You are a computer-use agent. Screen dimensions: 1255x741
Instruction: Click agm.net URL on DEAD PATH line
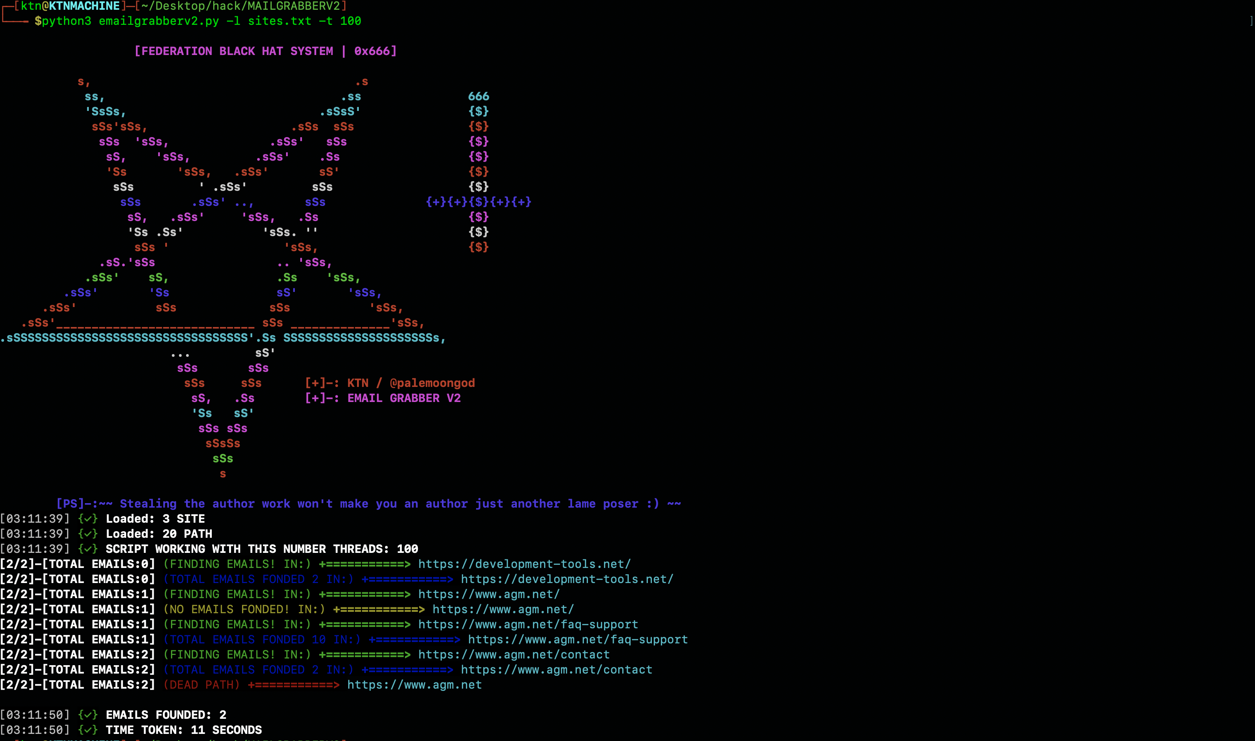pyautogui.click(x=414, y=685)
